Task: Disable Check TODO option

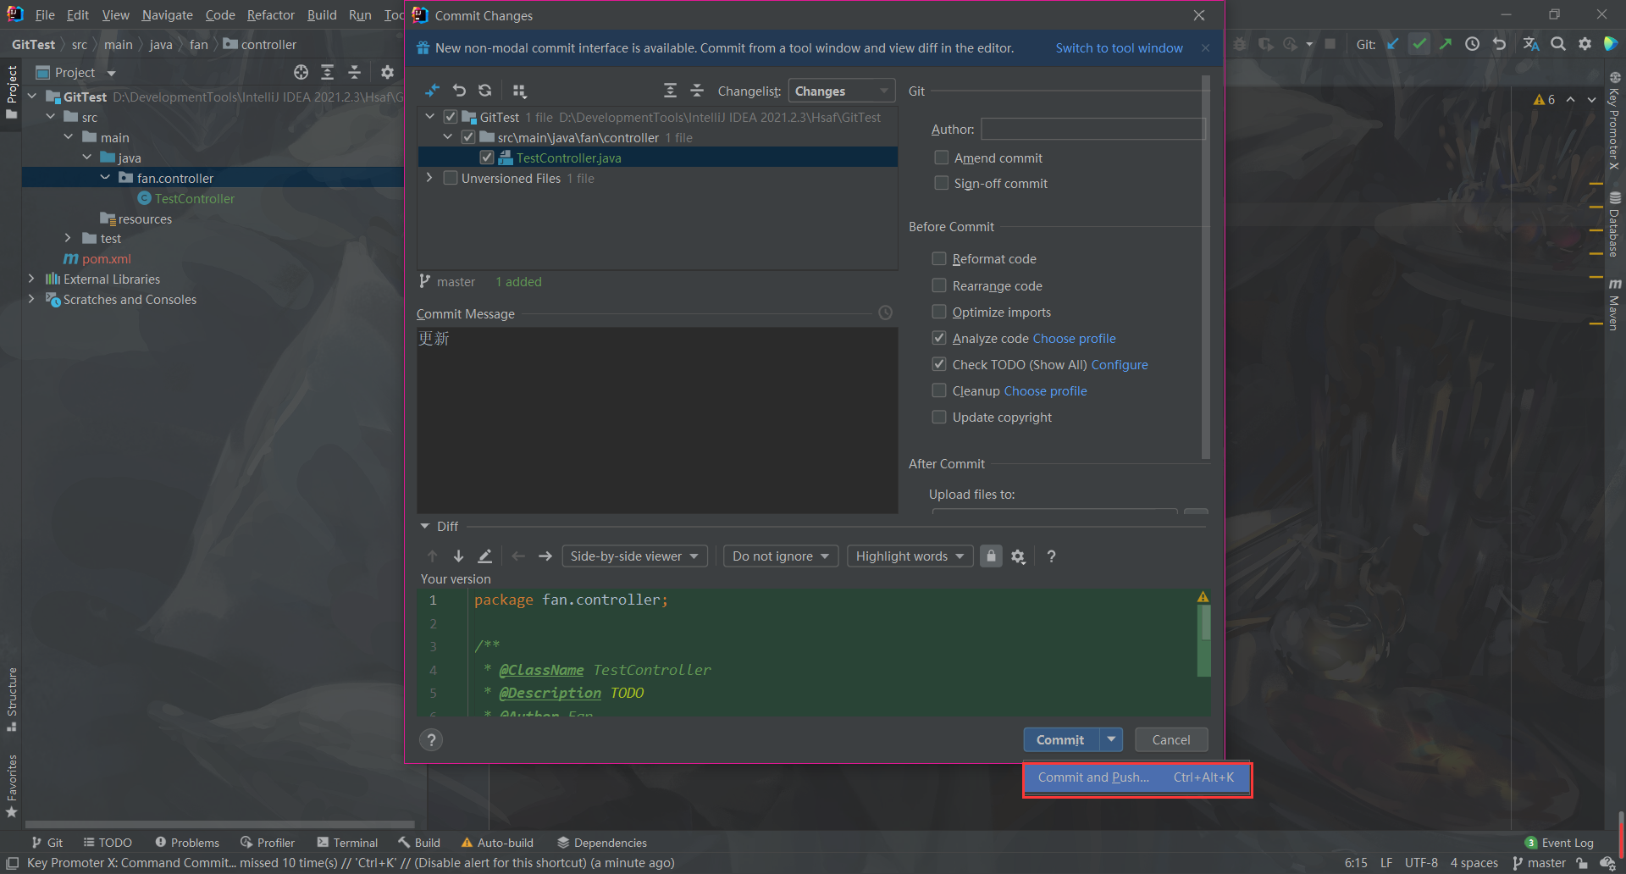Action: tap(939, 364)
